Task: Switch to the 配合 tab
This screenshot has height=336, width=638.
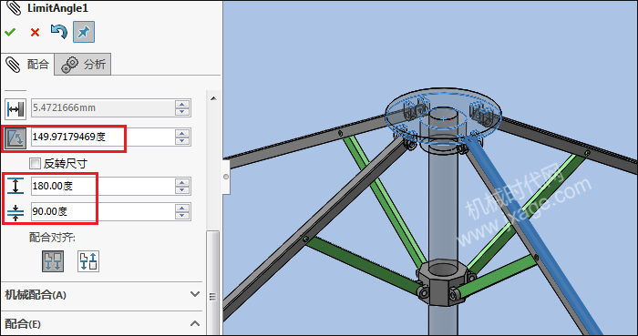Action: point(27,64)
